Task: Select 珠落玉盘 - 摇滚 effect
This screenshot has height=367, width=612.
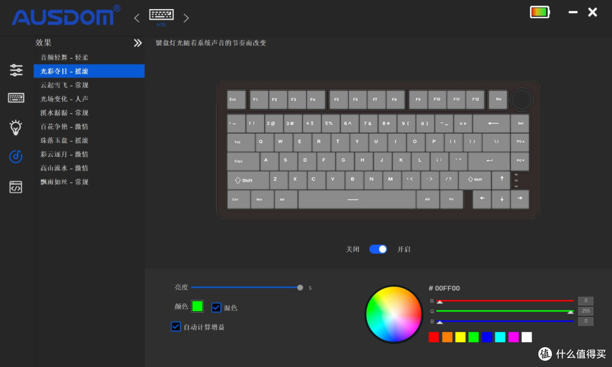Action: coord(89,140)
